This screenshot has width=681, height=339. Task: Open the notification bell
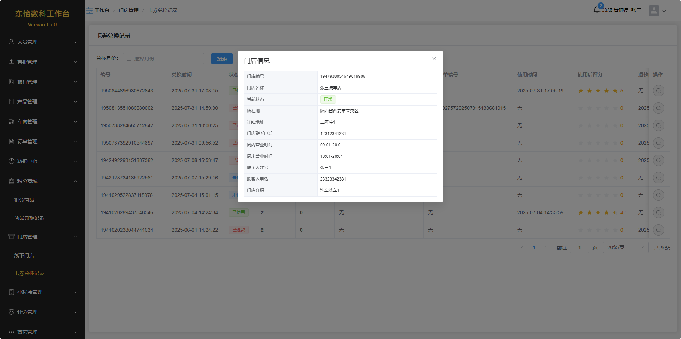pyautogui.click(x=597, y=10)
